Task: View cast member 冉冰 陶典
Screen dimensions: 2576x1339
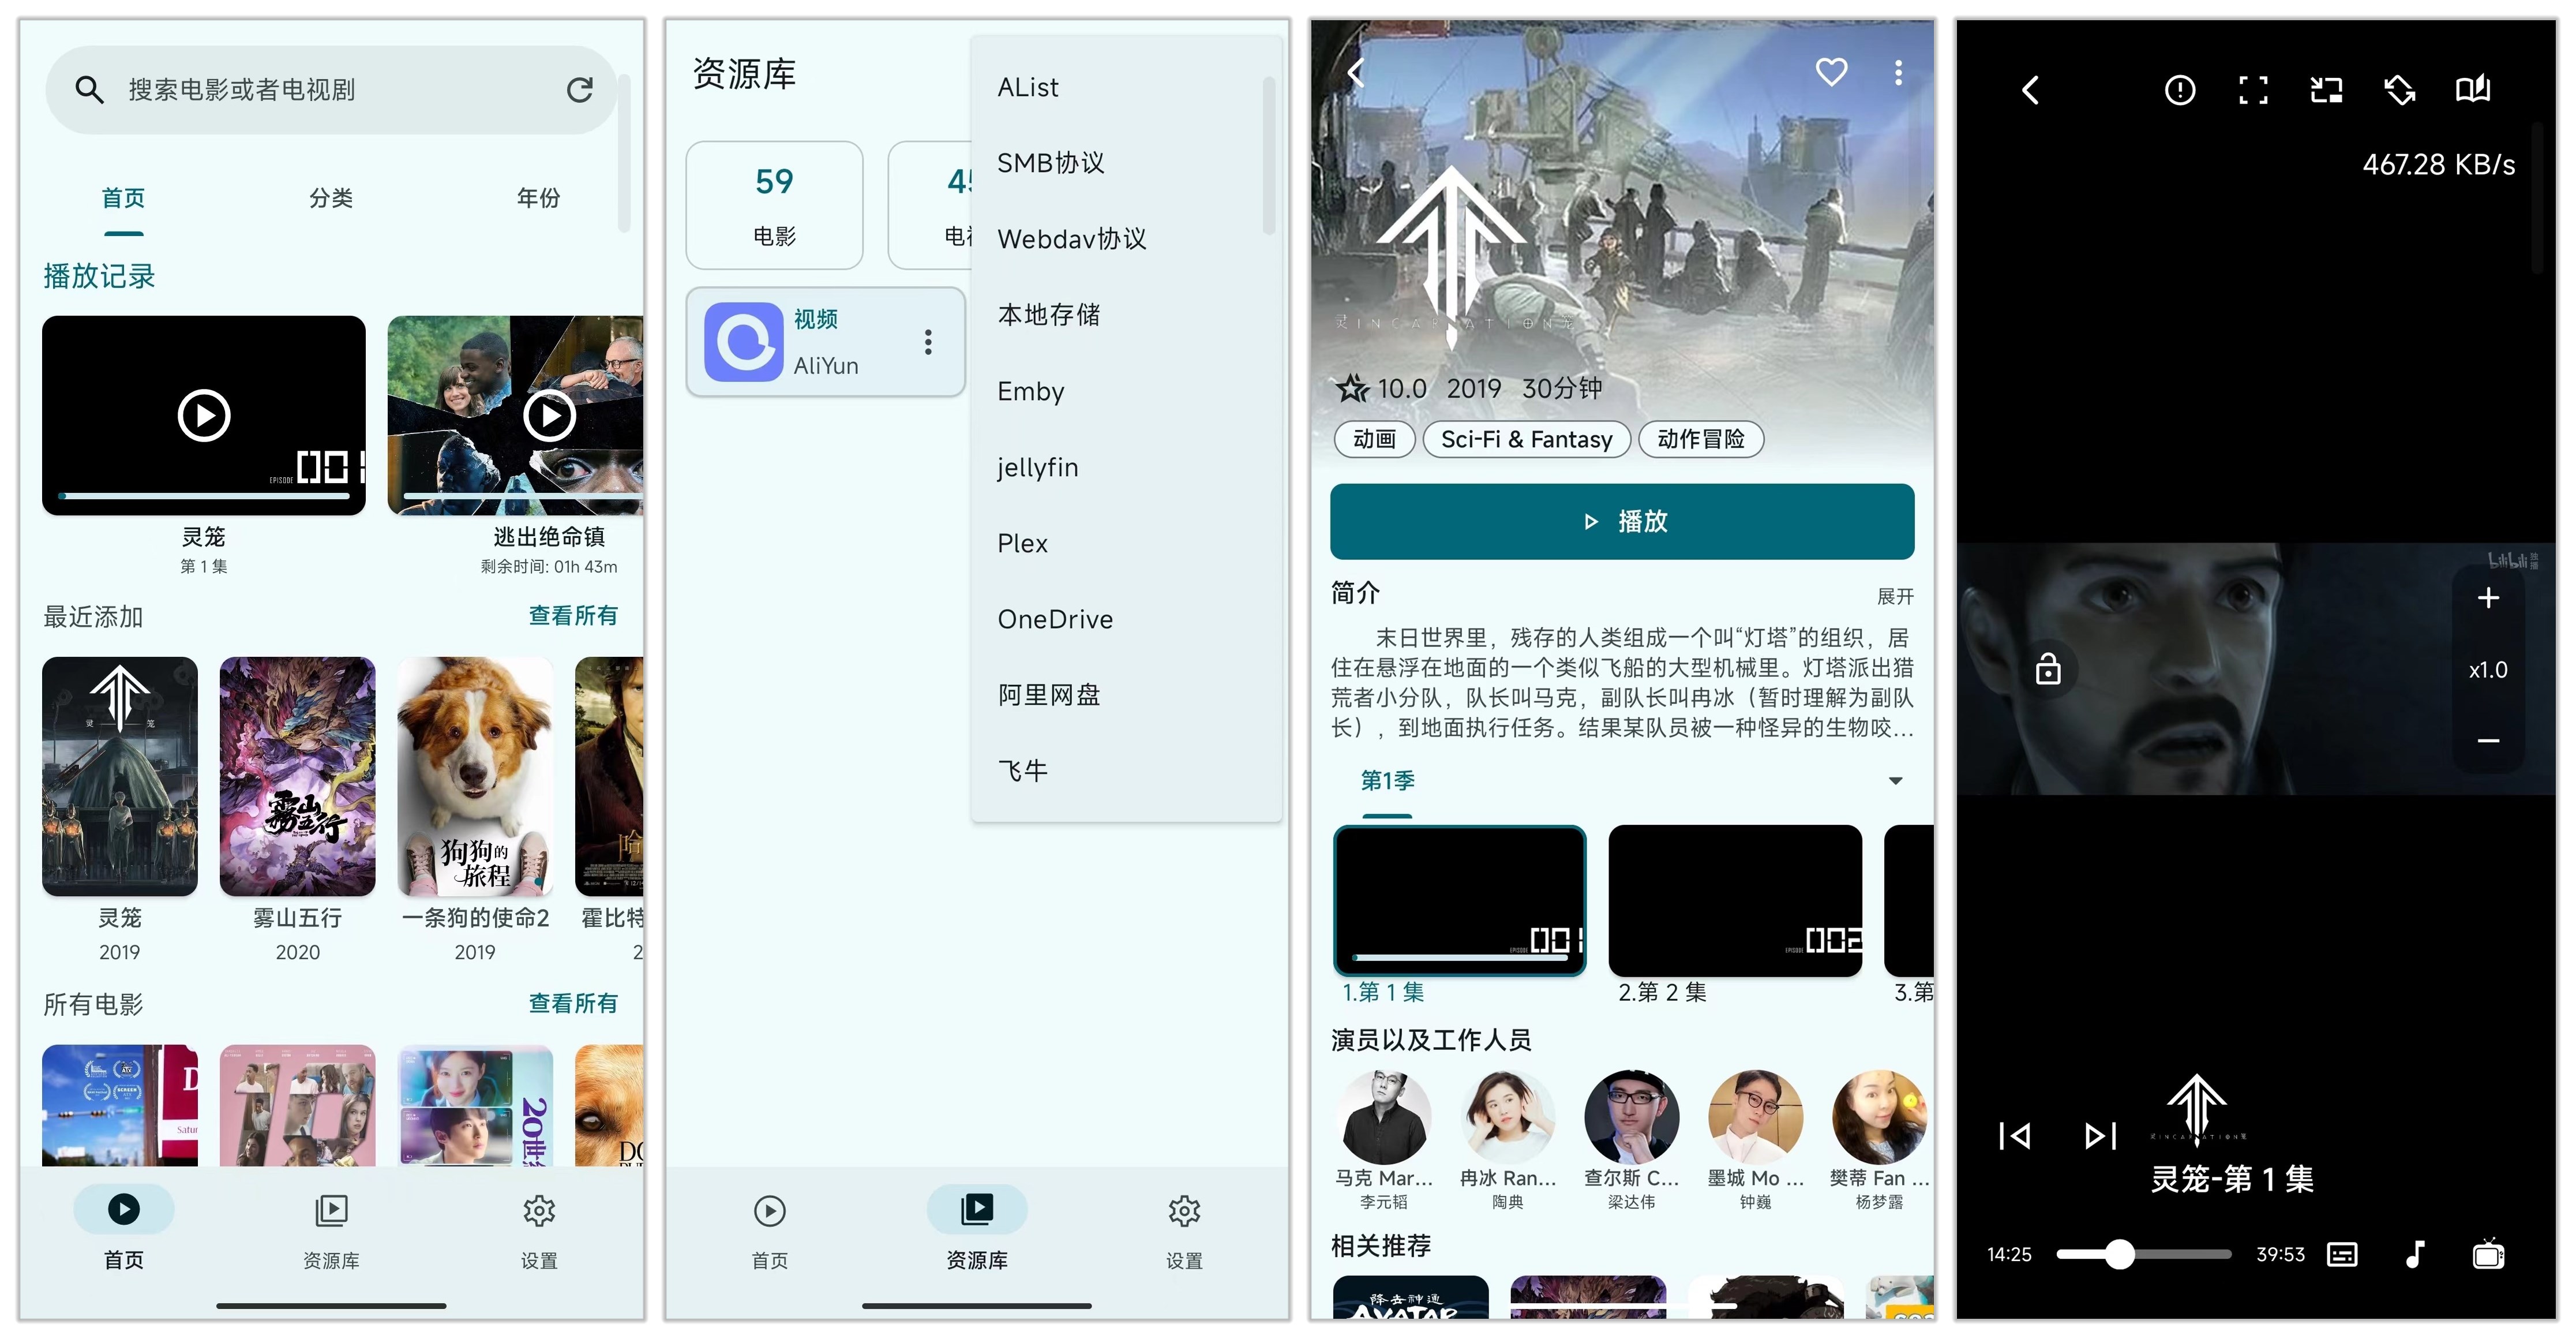Action: click(x=1508, y=1141)
